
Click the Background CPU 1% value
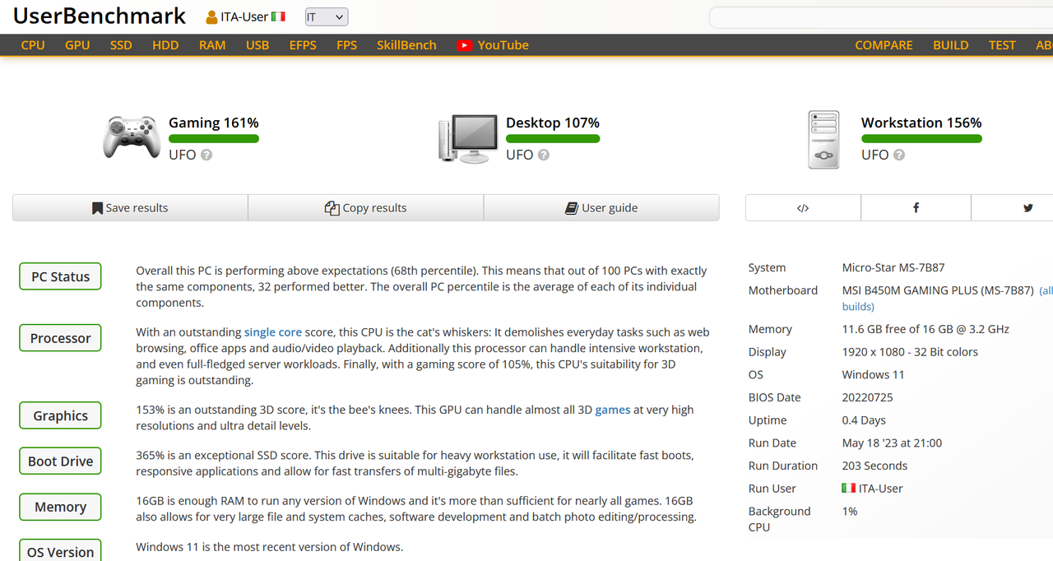coord(850,512)
